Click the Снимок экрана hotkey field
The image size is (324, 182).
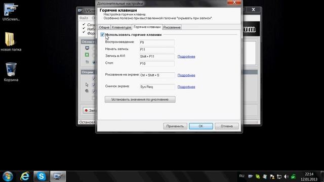tap(157, 87)
